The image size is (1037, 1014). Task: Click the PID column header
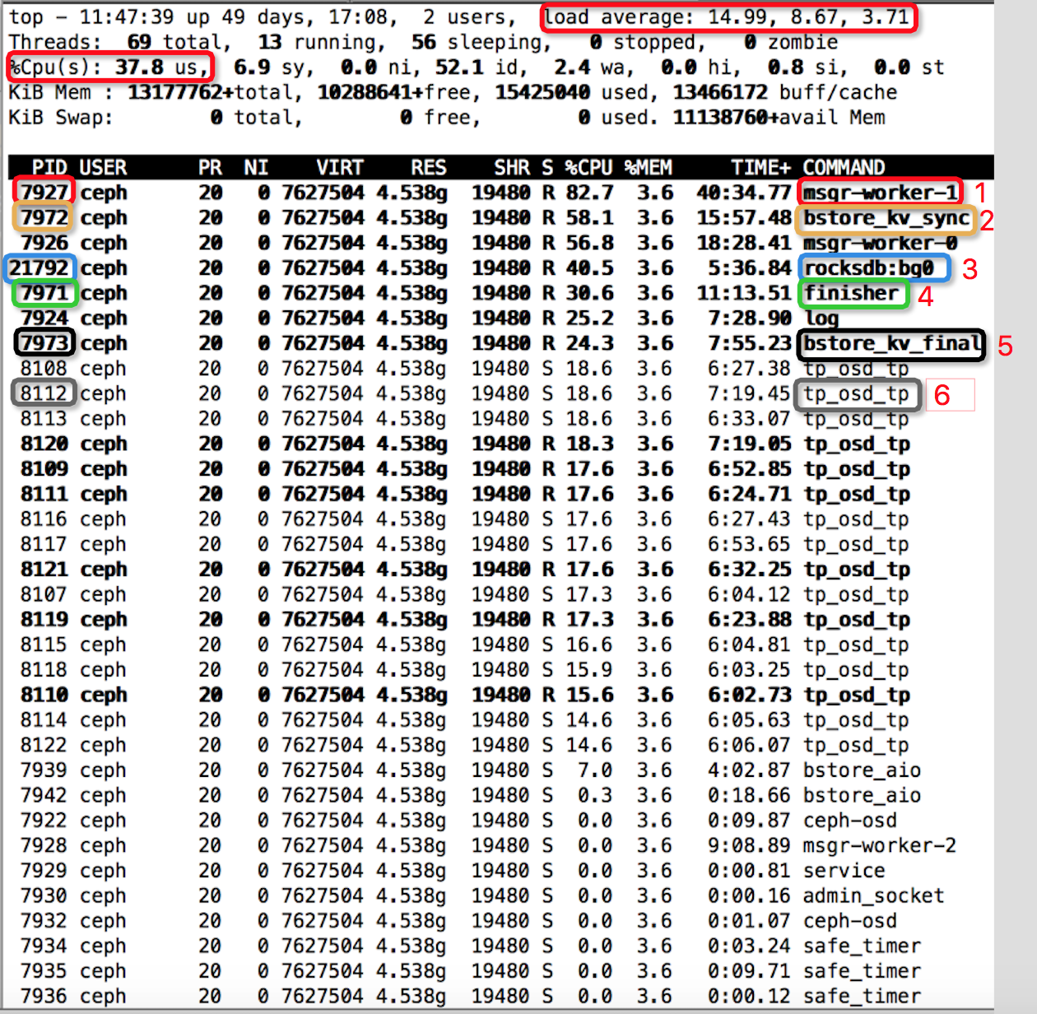[49, 168]
